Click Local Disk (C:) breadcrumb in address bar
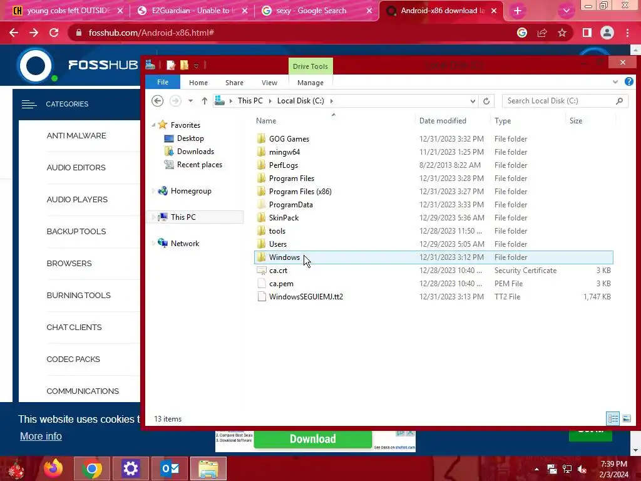Image resolution: width=641 pixels, height=481 pixels. click(300, 101)
